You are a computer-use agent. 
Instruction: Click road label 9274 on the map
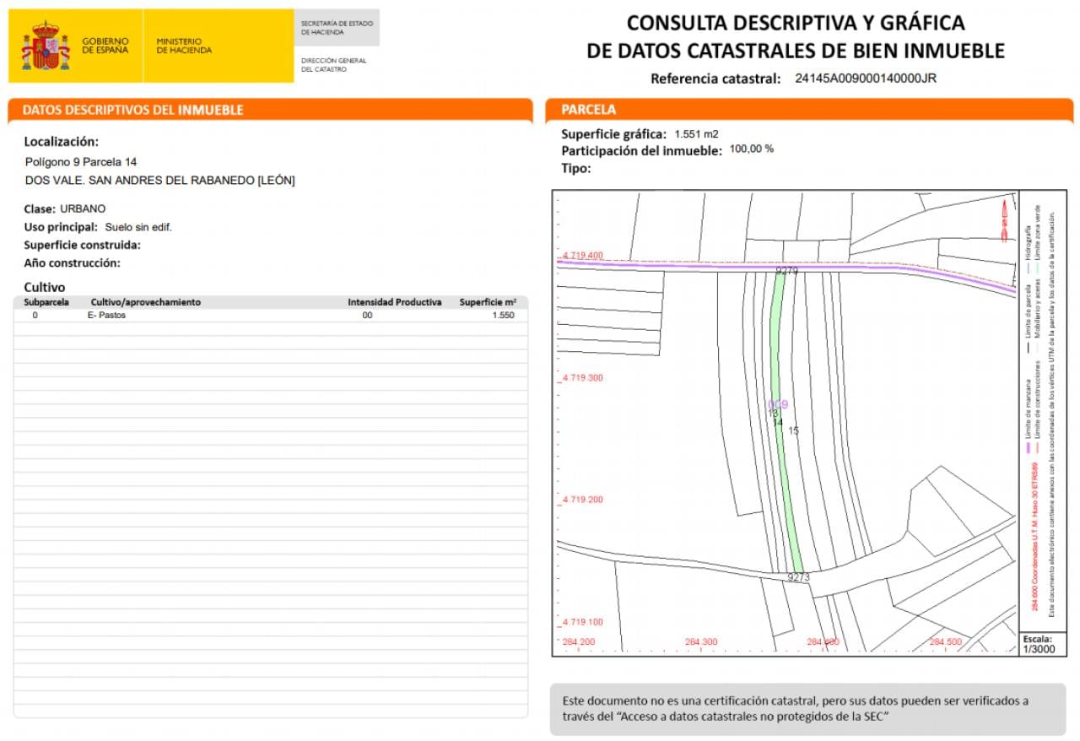point(786,271)
